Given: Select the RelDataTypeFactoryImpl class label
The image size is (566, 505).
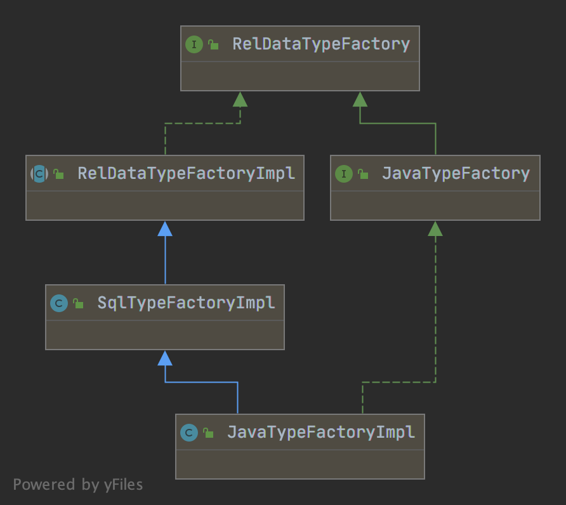Looking at the screenshot, I should click(187, 173).
